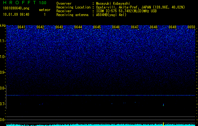This screenshot has width=198, height=126.
Task: Select the Ogata-vill. Akita-Pref. JAPAN location text
Action: [x=140, y=7]
